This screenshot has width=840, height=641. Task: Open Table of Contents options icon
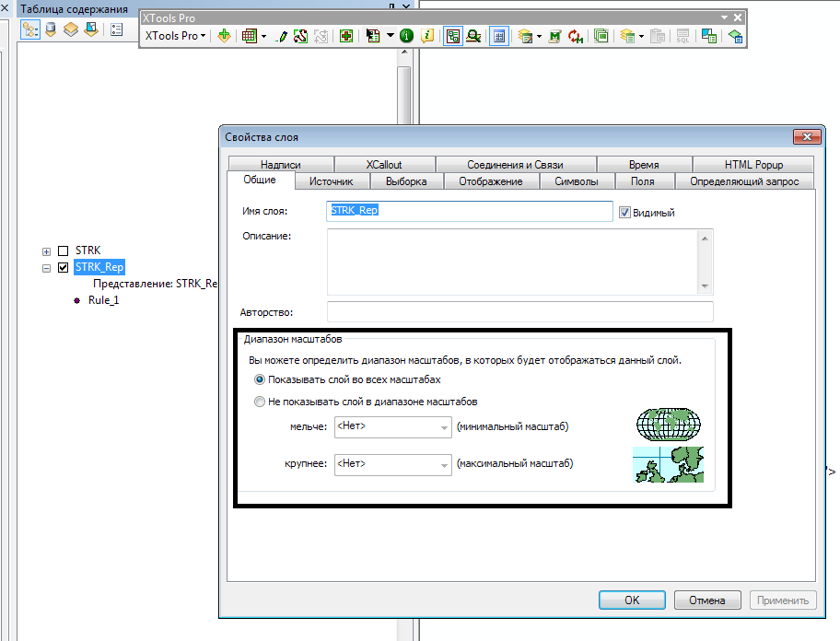(116, 29)
